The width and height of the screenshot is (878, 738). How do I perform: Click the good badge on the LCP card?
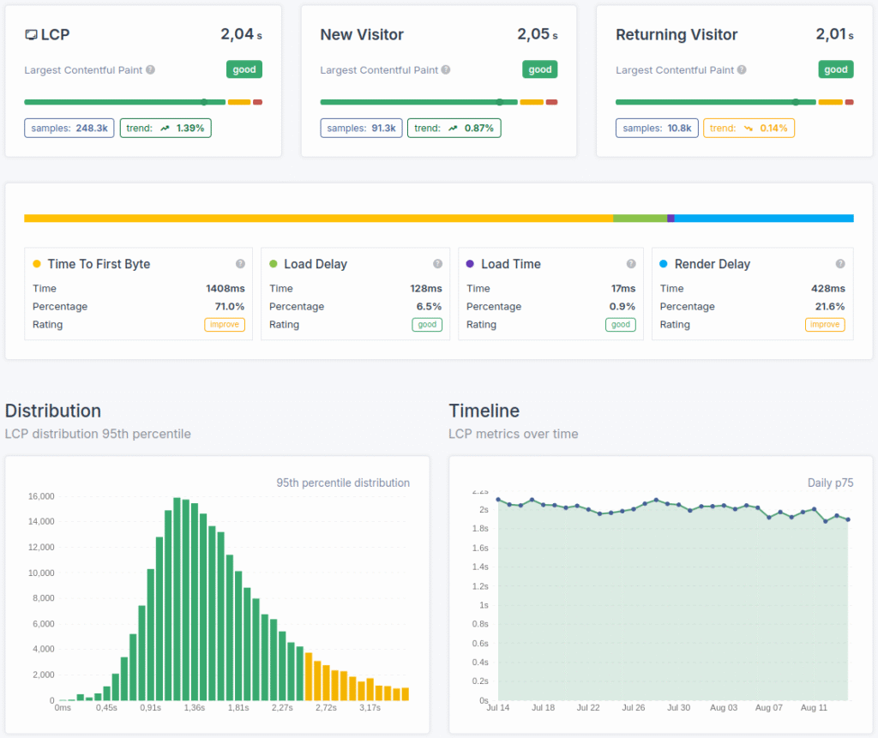(x=244, y=69)
